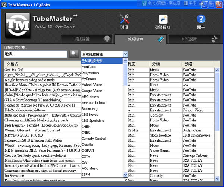Screen dimensions: 224x187
Task: Select the highlighted global video search option
Action: (x=102, y=61)
